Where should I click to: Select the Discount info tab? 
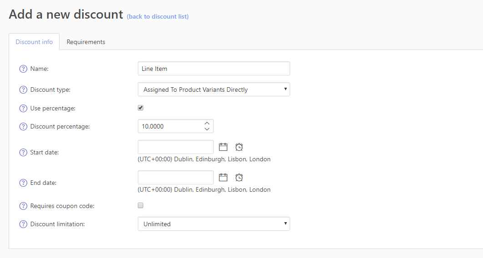pos(34,42)
